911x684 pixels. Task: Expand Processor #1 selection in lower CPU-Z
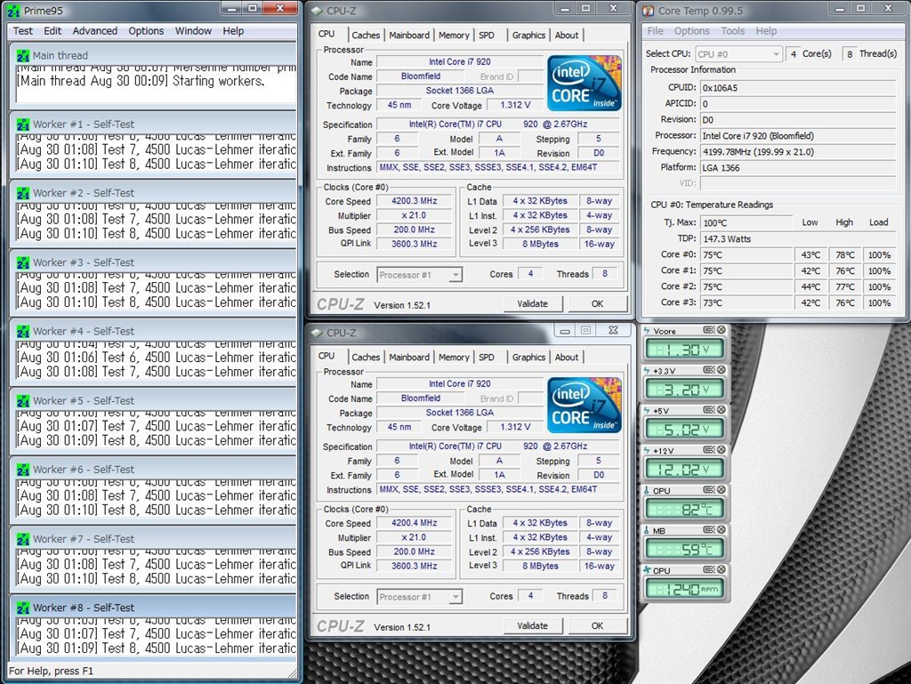(455, 597)
